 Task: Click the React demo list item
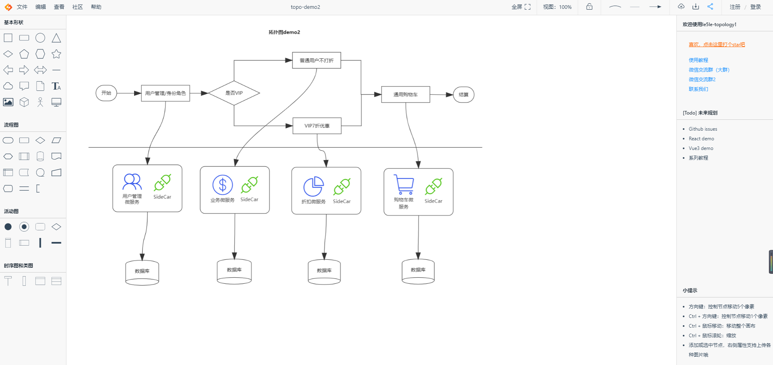701,139
